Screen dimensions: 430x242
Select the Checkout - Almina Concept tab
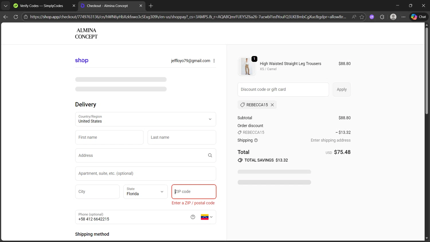(x=107, y=6)
